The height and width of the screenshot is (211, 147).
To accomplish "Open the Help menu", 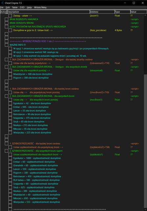I will click(x=29, y=7).
